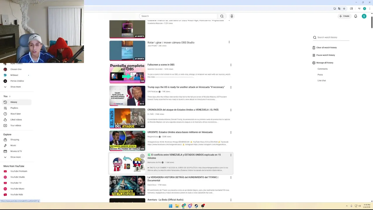Open Fullscreen a scene in OBS thumbnail

[127, 73]
